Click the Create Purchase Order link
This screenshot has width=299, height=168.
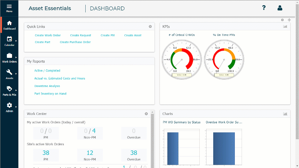click(75, 42)
